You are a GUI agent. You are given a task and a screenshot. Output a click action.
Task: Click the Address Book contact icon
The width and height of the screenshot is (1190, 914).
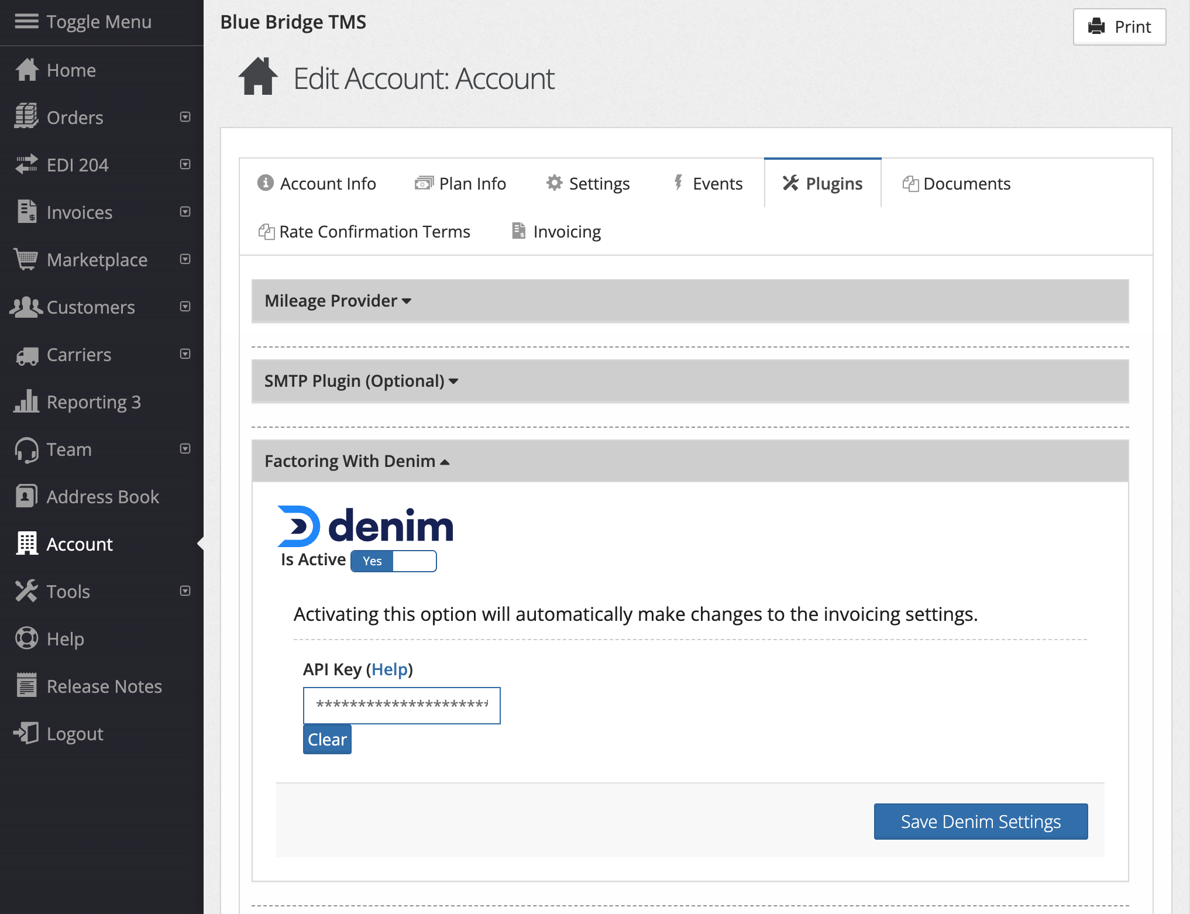point(27,496)
